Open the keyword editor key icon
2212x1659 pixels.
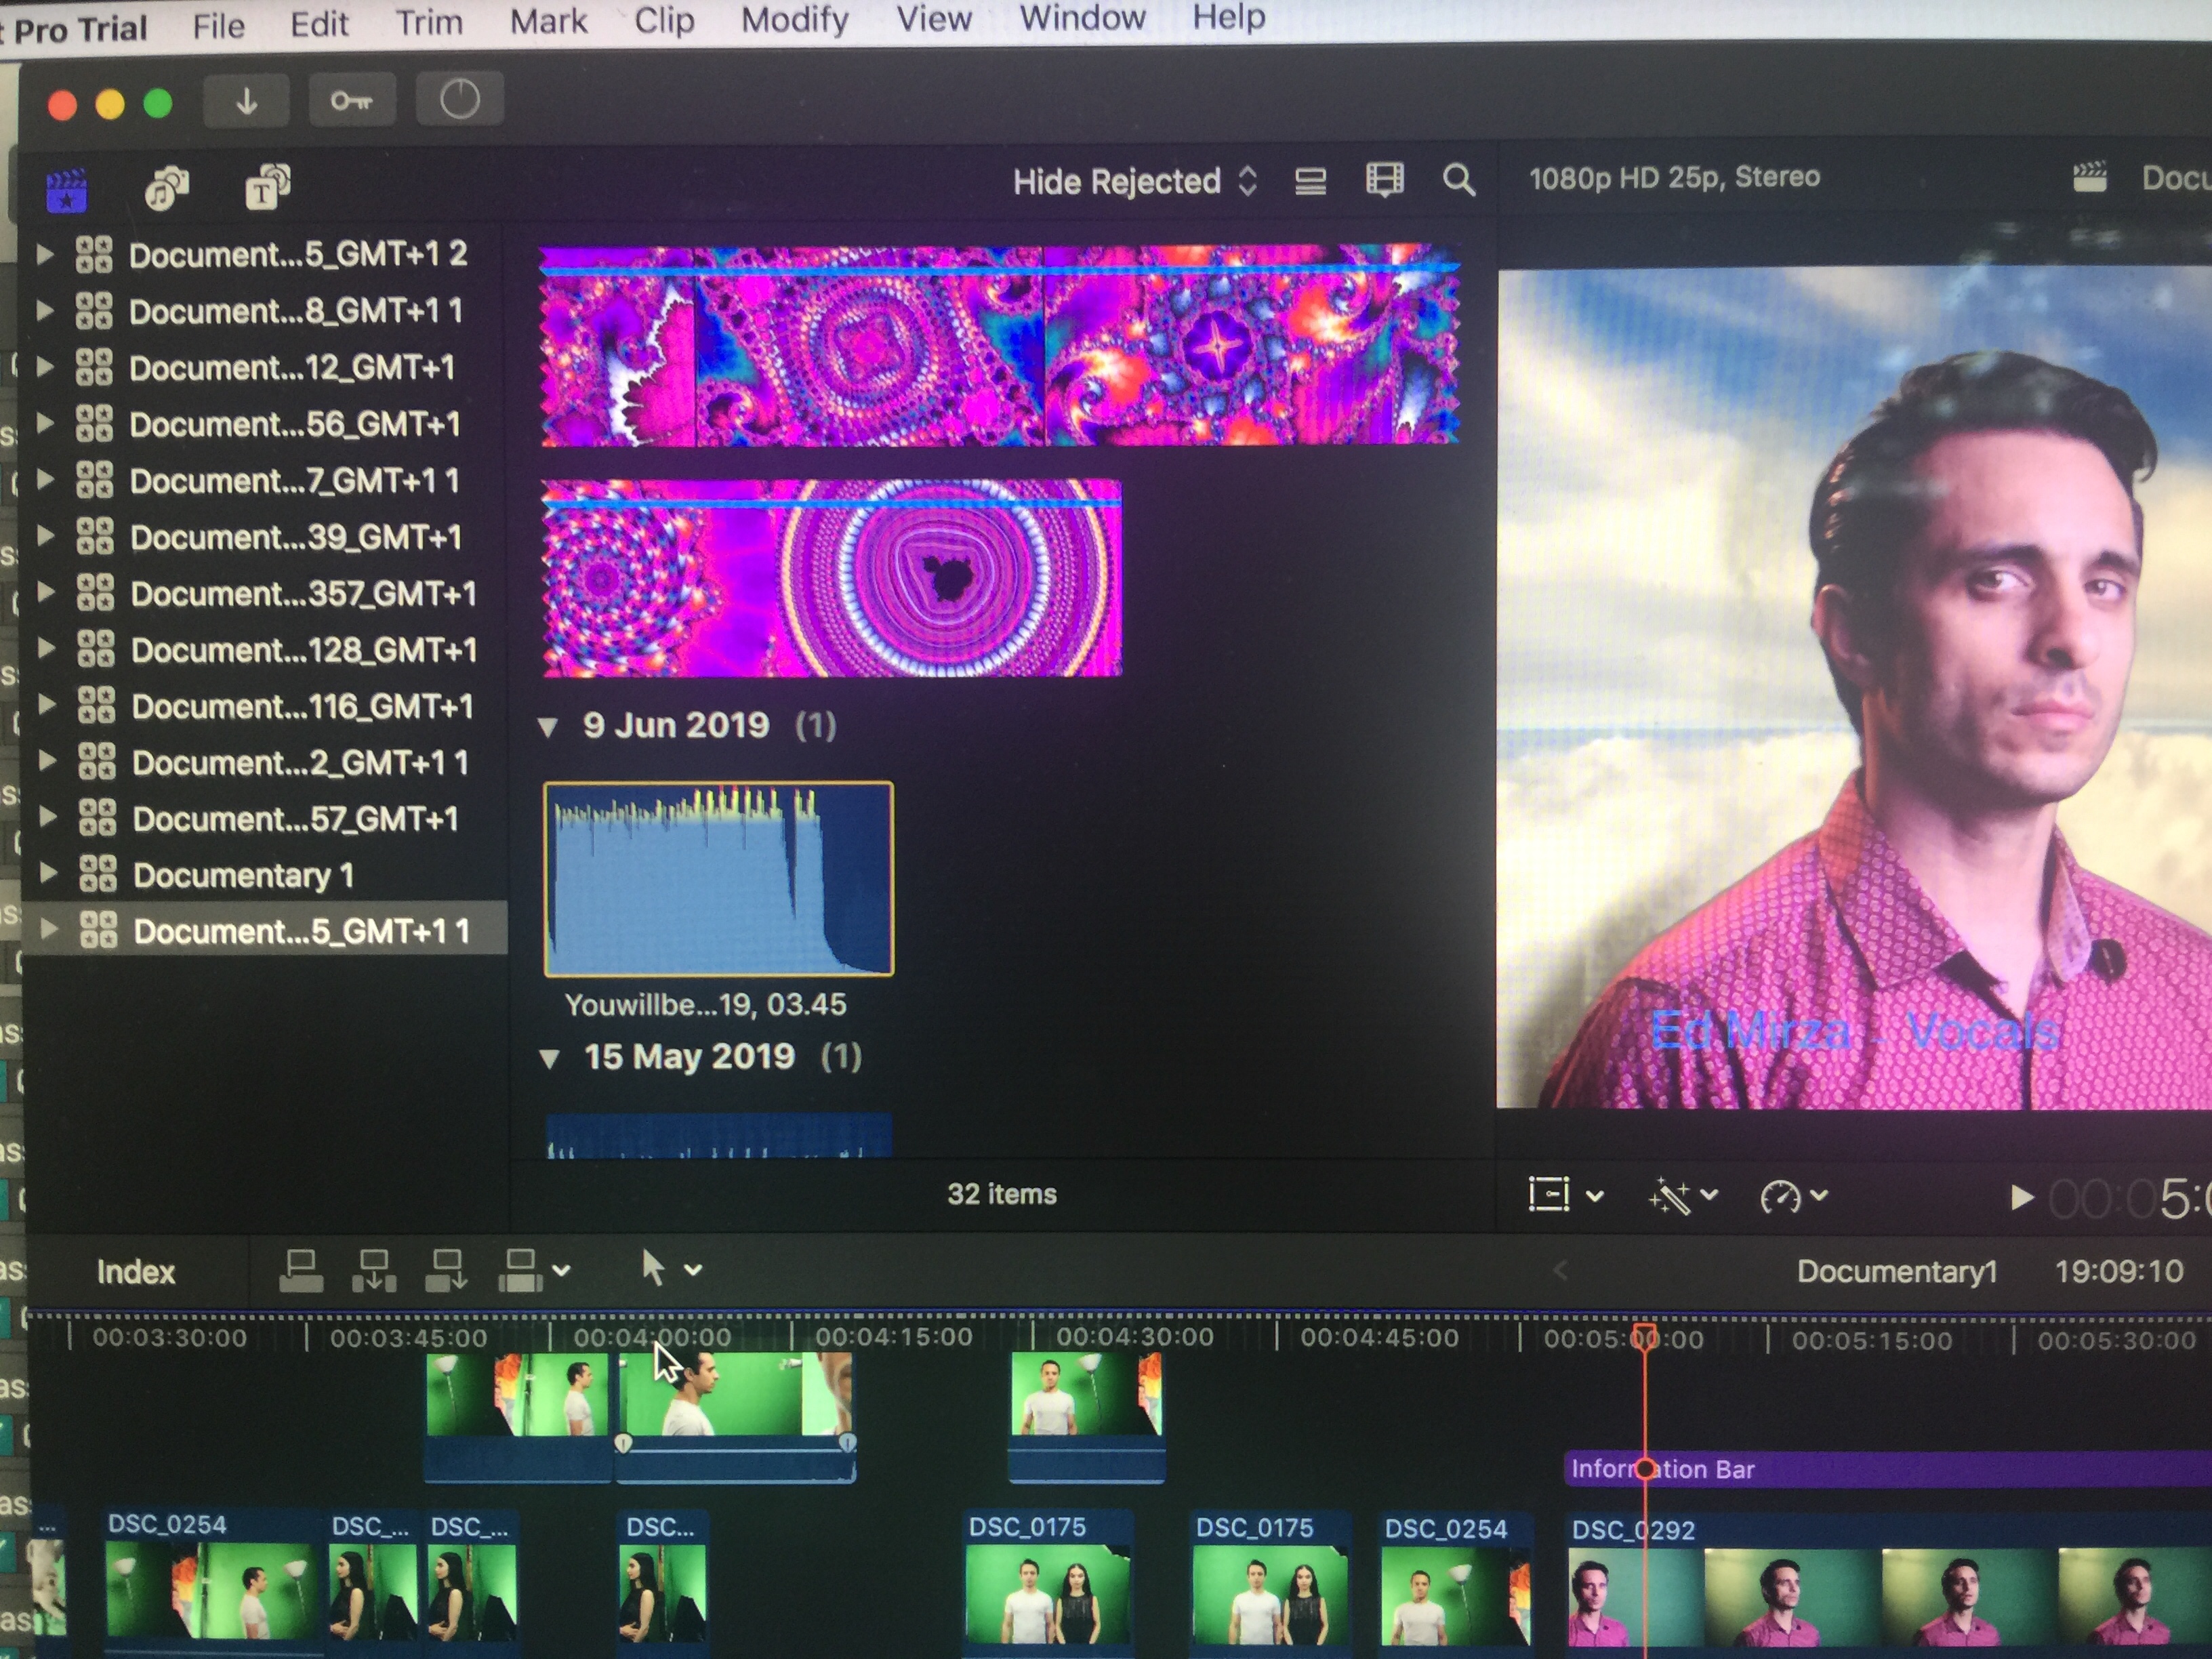[351, 101]
